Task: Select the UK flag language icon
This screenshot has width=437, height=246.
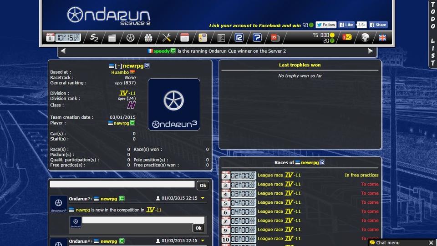Action: click(382, 38)
